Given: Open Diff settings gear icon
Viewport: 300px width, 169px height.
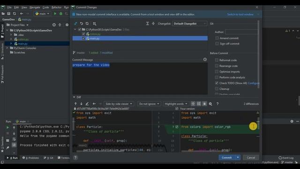Looking at the screenshot, I should (x=210, y=104).
